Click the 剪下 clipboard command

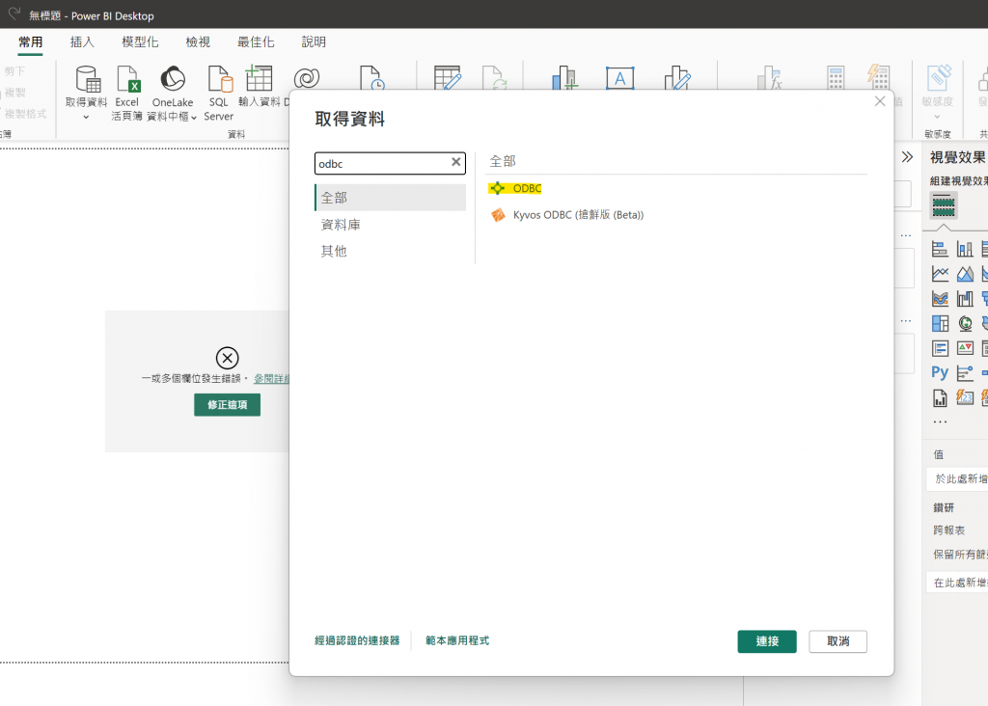14,71
